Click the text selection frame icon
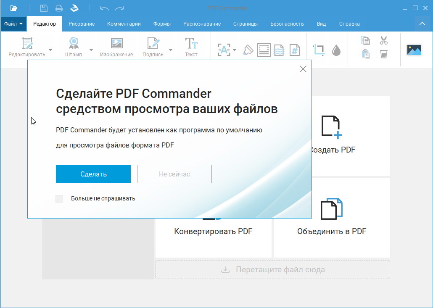433x308 pixels. click(x=224, y=50)
